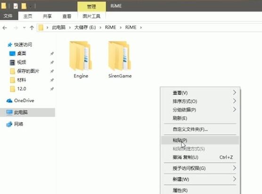Image resolution: width=262 pixels, height=194 pixels.
Task: Select 此电脑 in the address bar
Action: pyautogui.click(x=58, y=28)
